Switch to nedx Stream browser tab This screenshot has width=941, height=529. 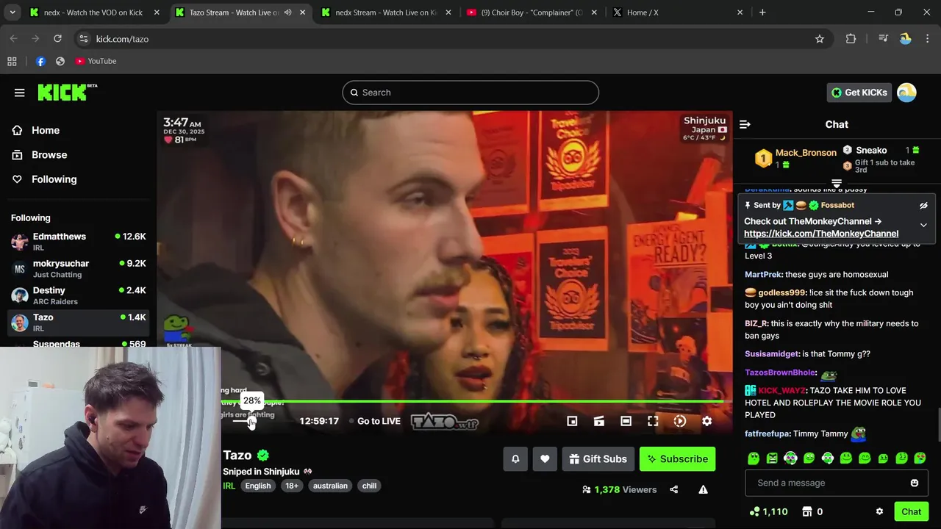pos(386,12)
